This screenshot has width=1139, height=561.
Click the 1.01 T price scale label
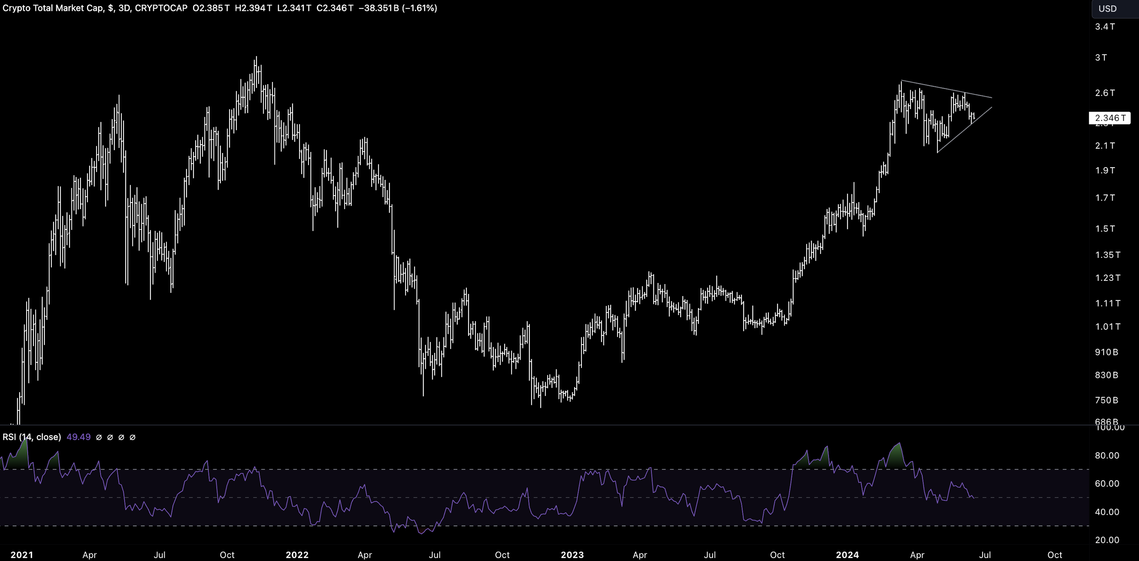[x=1108, y=327]
